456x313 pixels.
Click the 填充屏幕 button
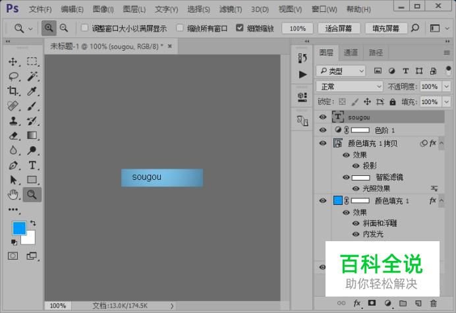[385, 28]
